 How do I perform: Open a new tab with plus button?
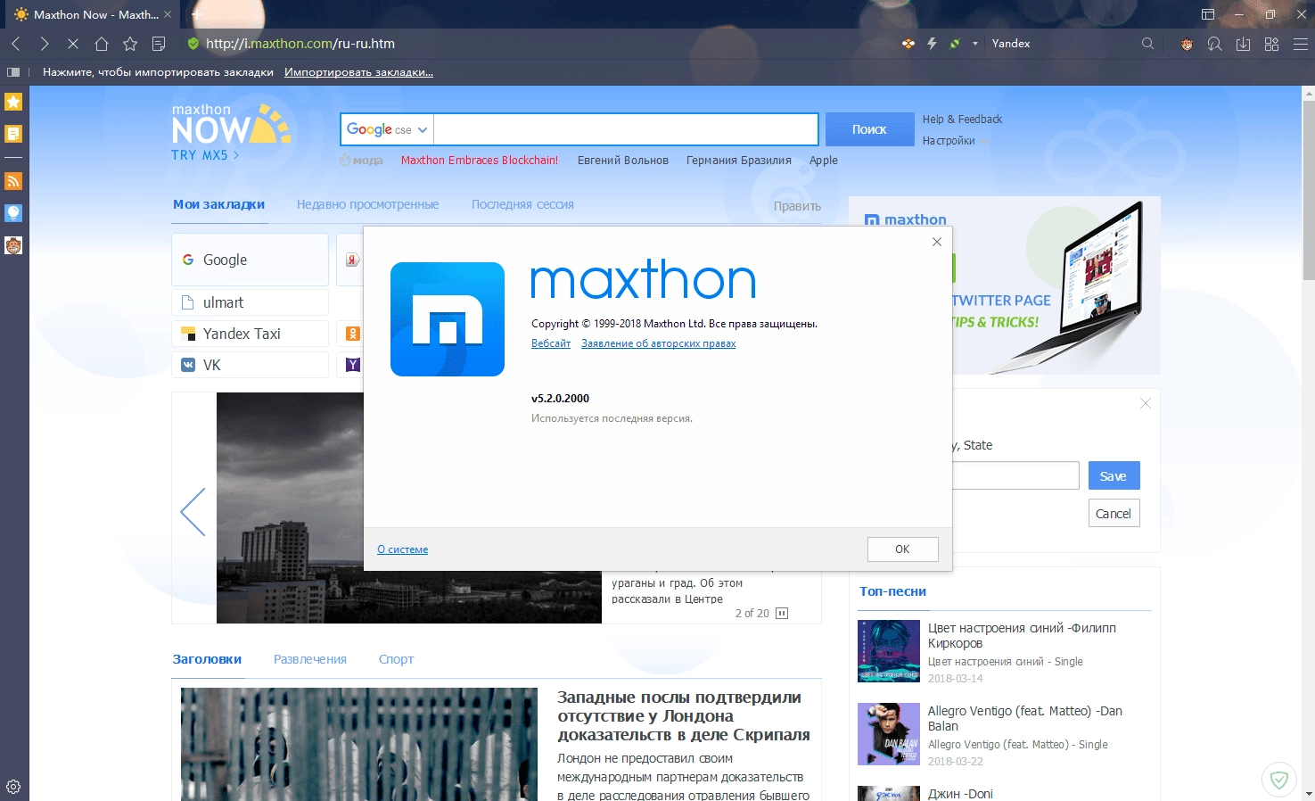[197, 14]
